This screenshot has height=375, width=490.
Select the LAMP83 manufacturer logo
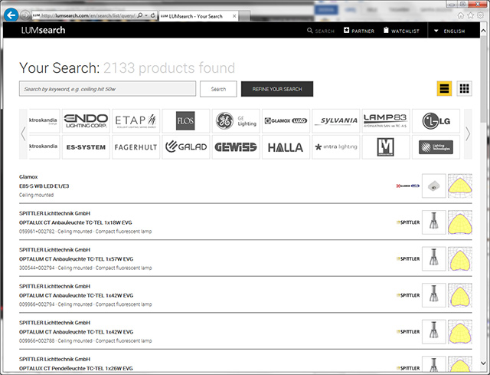[x=386, y=121]
